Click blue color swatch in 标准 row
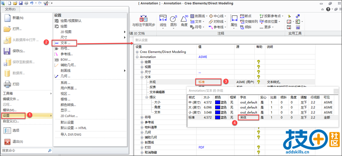Image resolution: width=342 pixels, height=156 pixels. [x=218, y=118]
